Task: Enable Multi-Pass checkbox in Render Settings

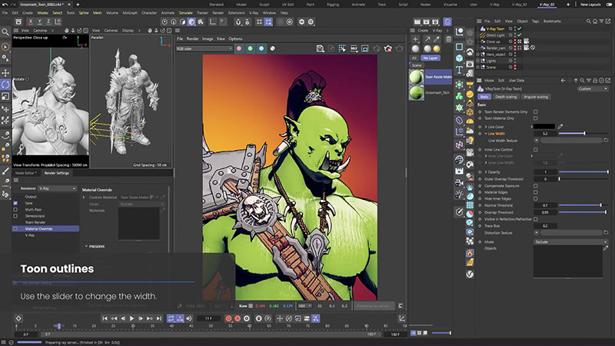Action: click(x=15, y=209)
